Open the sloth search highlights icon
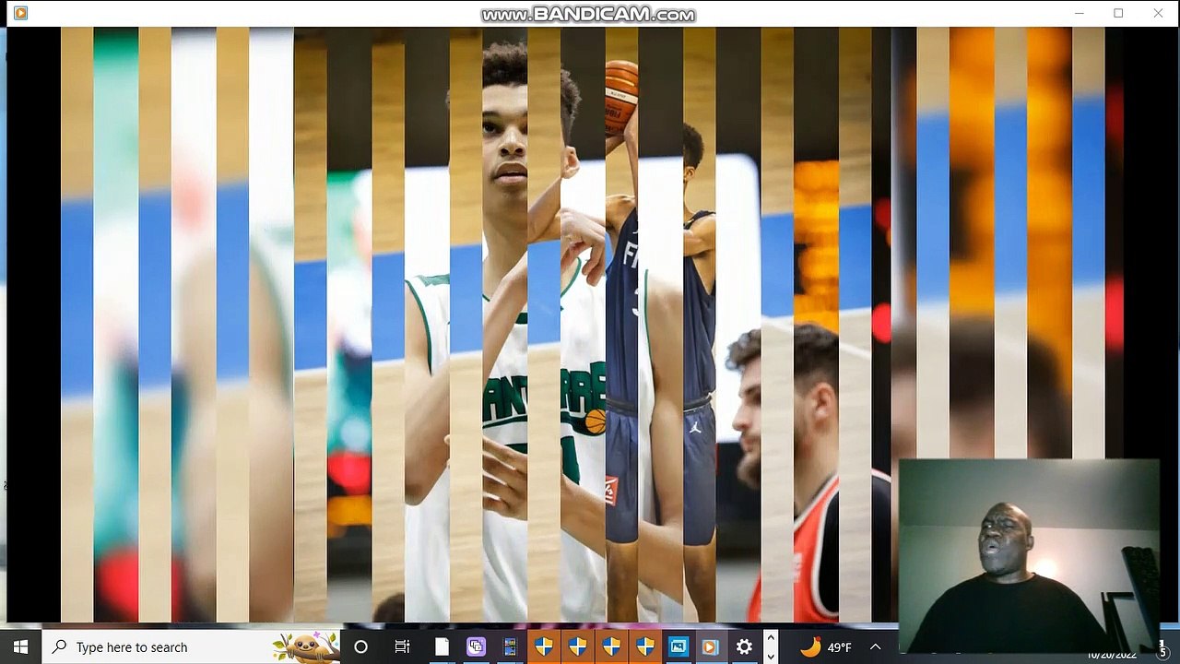 click(x=307, y=646)
